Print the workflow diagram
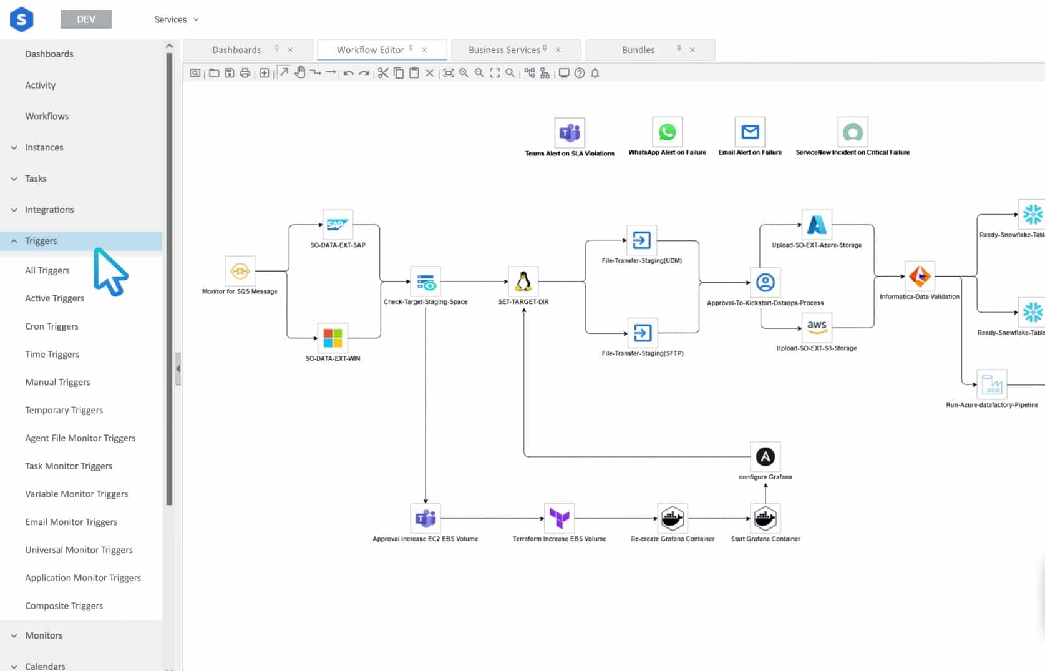This screenshot has height=671, width=1045. [x=245, y=73]
